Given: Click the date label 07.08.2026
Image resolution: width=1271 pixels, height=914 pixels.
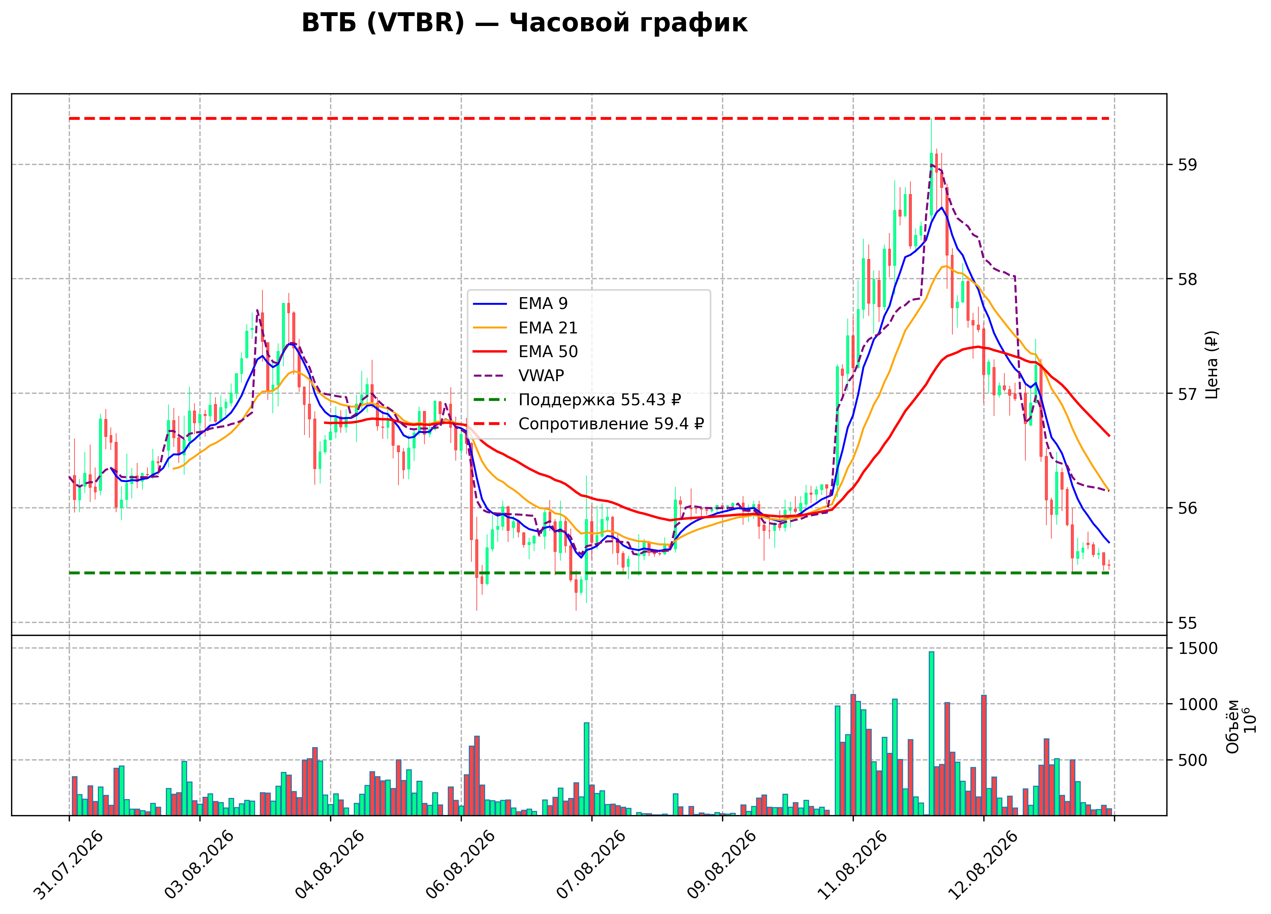Looking at the screenshot, I should click(x=591, y=866).
